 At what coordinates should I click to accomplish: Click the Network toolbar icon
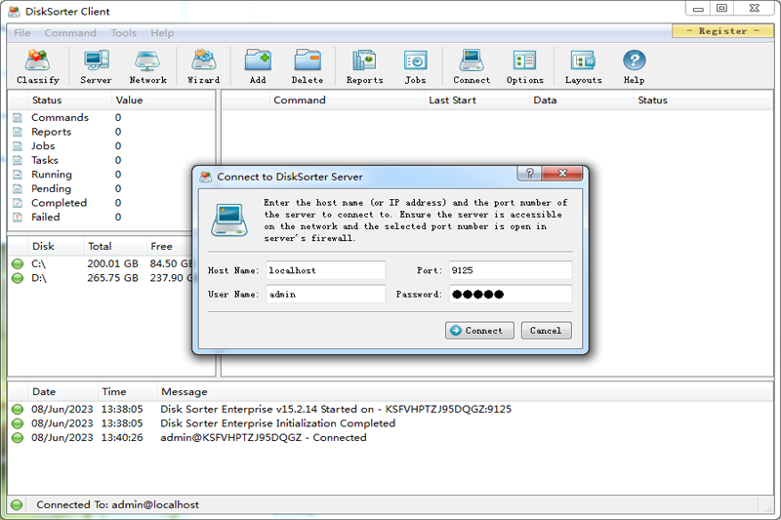click(x=147, y=66)
